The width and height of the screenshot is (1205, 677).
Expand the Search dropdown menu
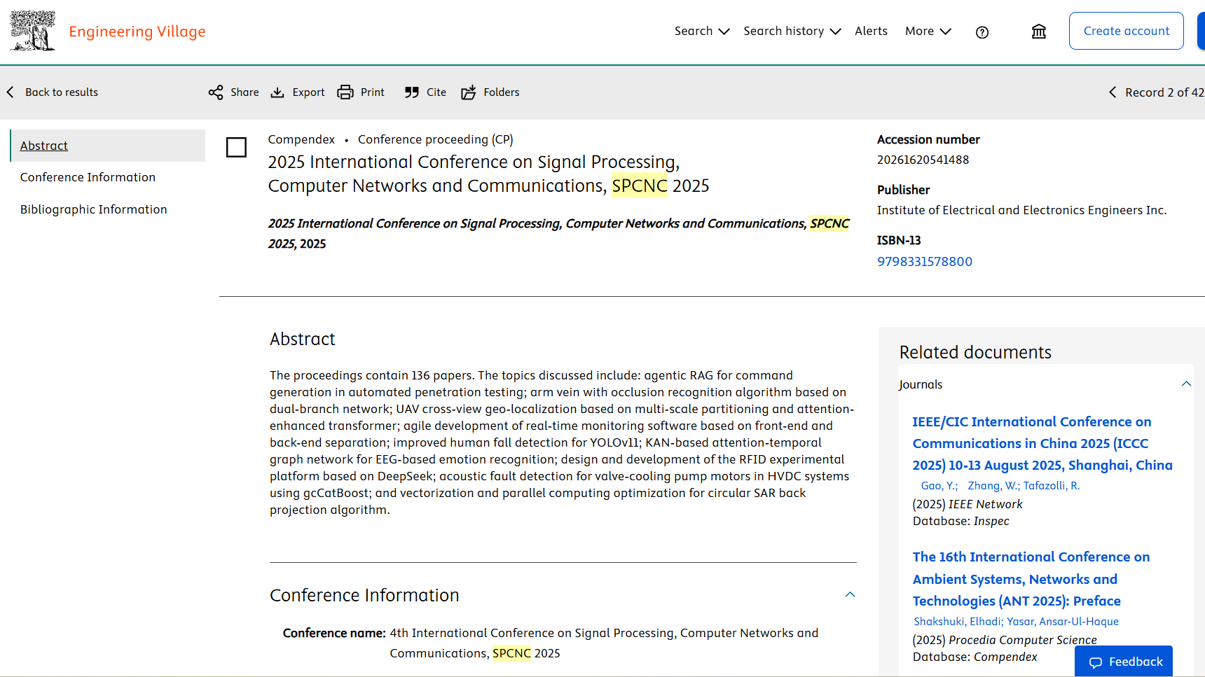tap(702, 32)
